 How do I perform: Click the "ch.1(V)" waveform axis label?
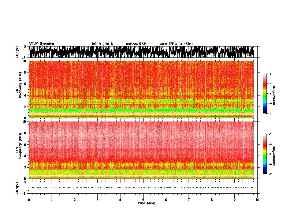(18, 52)
